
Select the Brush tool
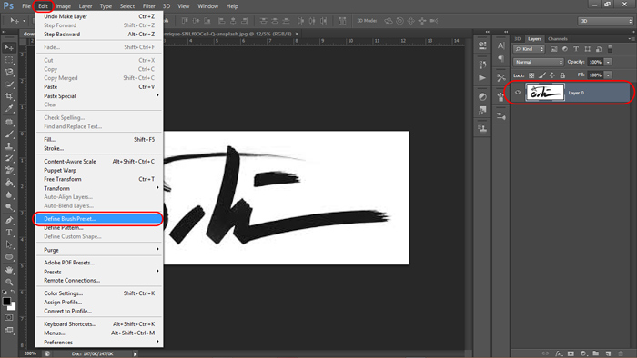9,134
